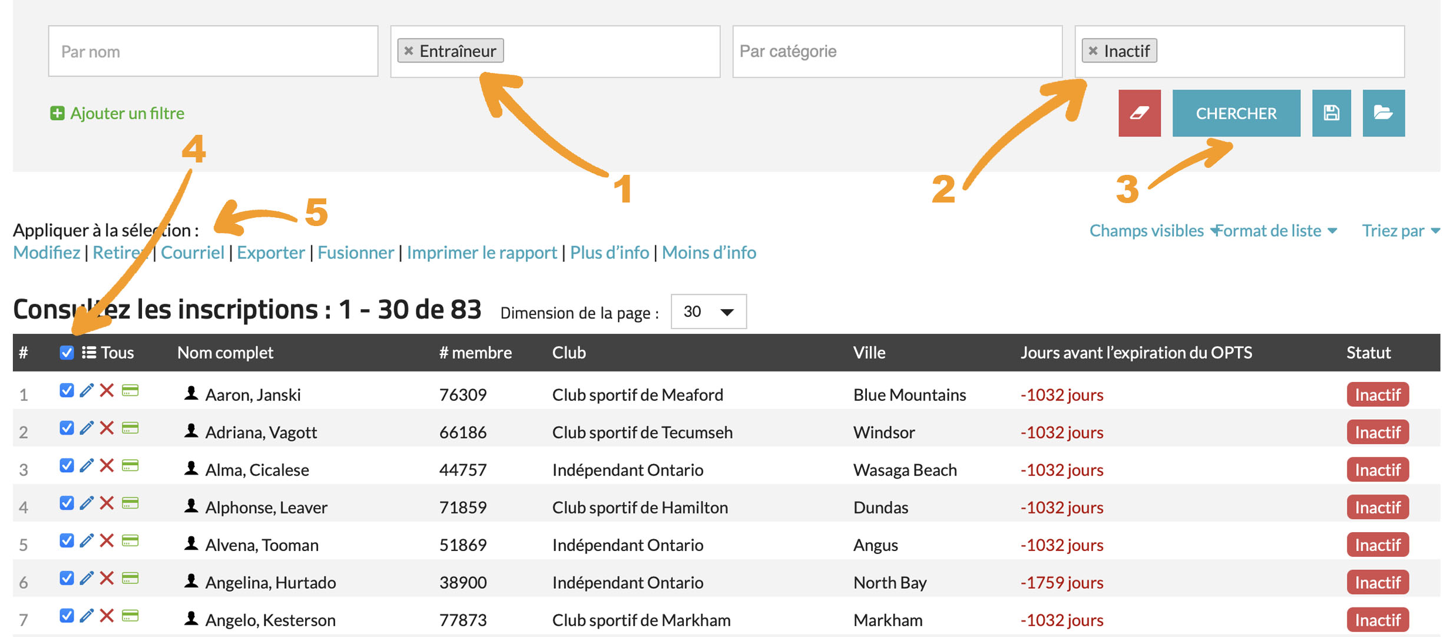Click red X delete icon for Adriana, Vagott
The width and height of the screenshot is (1450, 637).
[x=107, y=428]
